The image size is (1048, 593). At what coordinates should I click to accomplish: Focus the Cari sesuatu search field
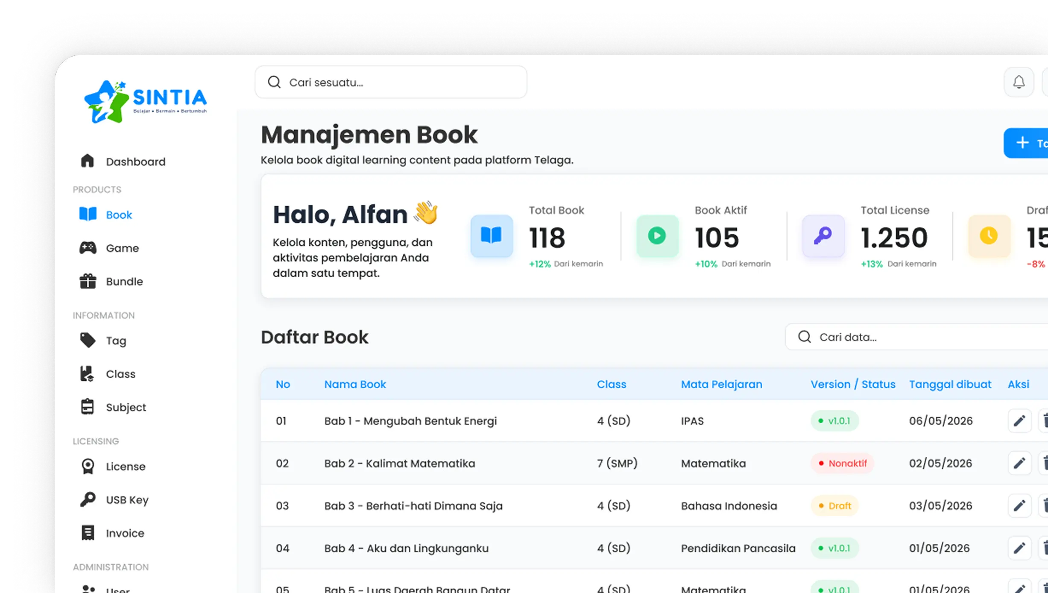(x=391, y=82)
